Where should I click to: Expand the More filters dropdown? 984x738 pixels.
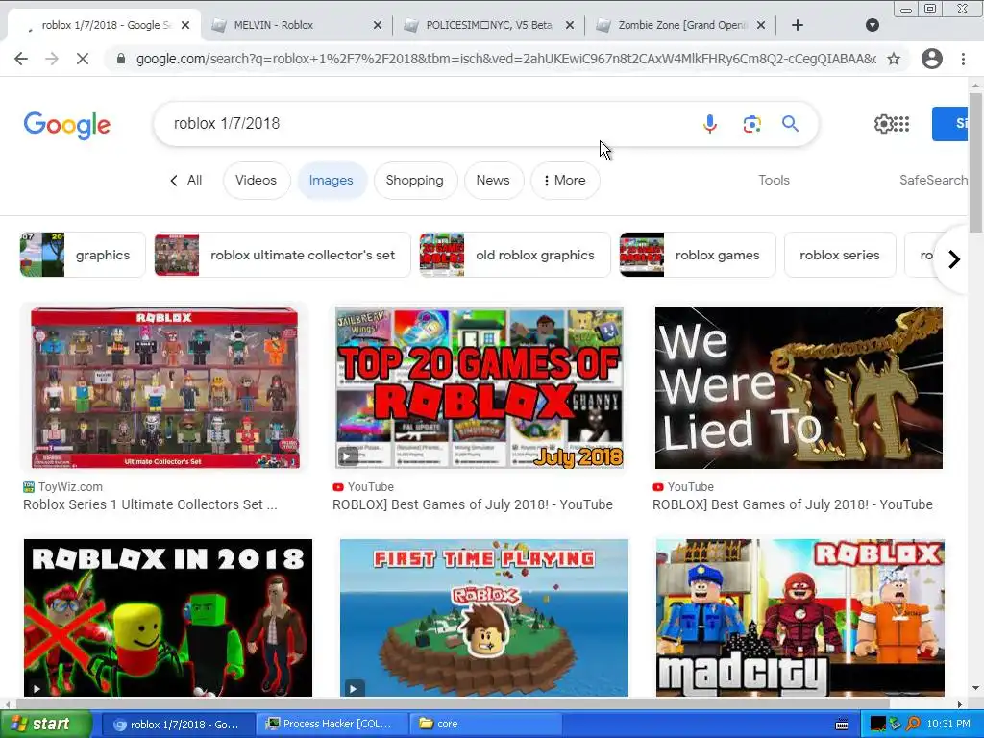click(565, 180)
